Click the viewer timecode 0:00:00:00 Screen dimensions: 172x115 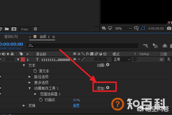click(x=156, y=28)
